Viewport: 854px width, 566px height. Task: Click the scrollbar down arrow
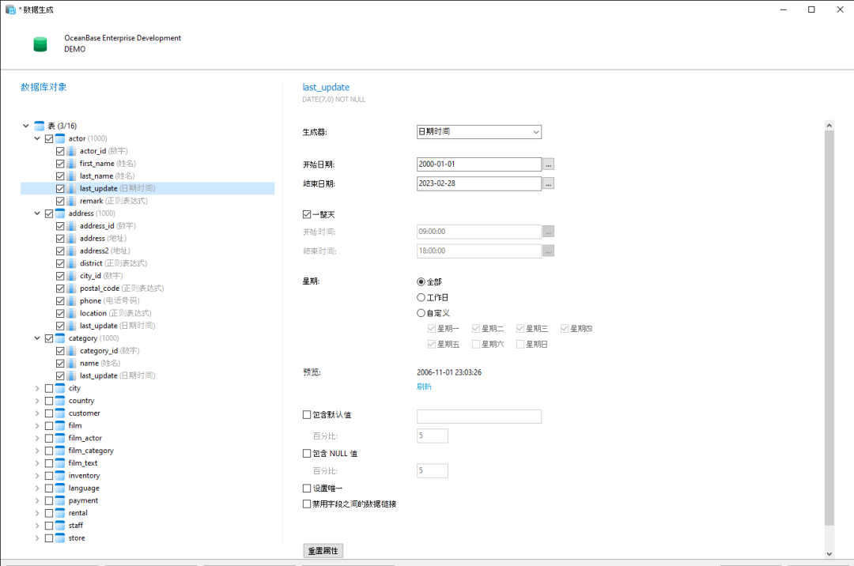coord(829,553)
